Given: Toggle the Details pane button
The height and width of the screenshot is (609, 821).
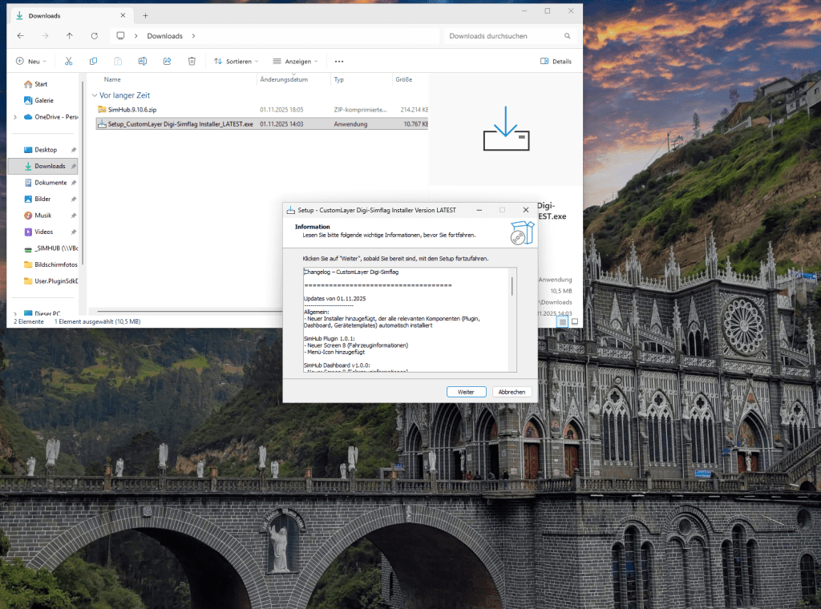Looking at the screenshot, I should coord(556,61).
